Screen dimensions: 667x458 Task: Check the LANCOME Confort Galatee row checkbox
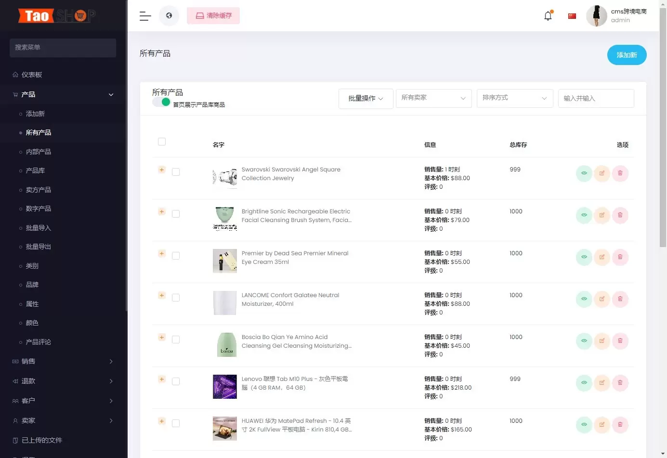click(176, 298)
